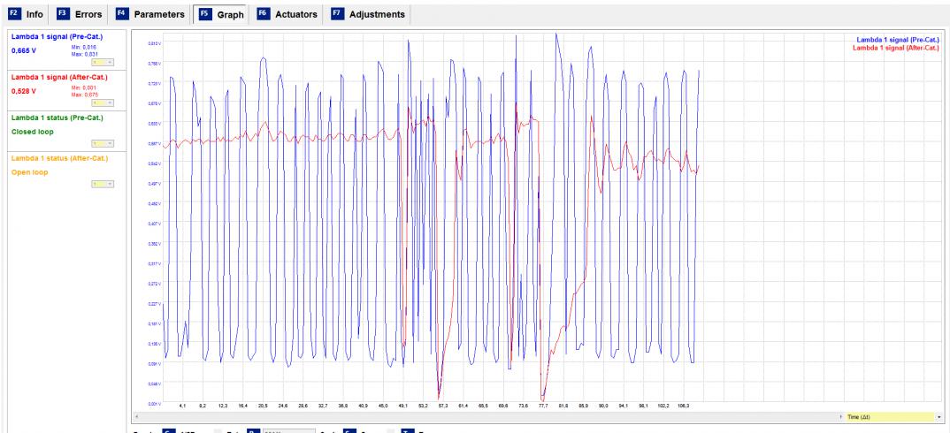Click the 0,528 V value
Image resolution: width=950 pixels, height=433 pixels.
click(24, 91)
